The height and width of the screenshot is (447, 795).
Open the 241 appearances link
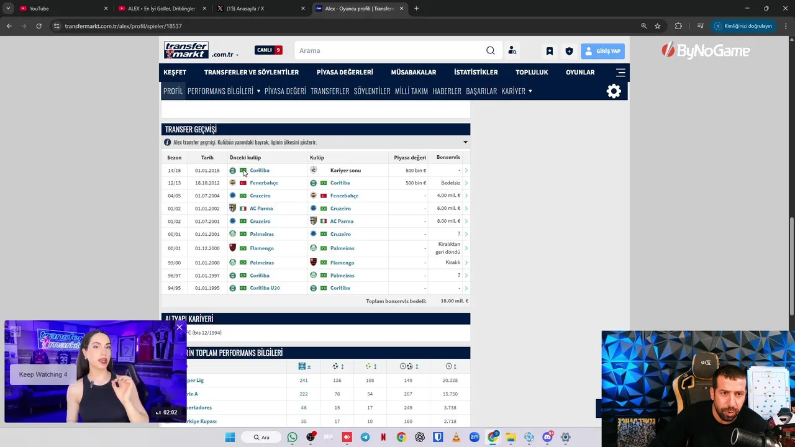[x=304, y=381]
